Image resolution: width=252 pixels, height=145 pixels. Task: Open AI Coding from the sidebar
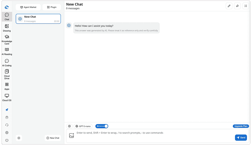[x=7, y=63]
